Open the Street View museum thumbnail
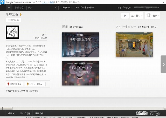Image resolution: width=166 pixels, height=118 pixels. (x=134, y=45)
